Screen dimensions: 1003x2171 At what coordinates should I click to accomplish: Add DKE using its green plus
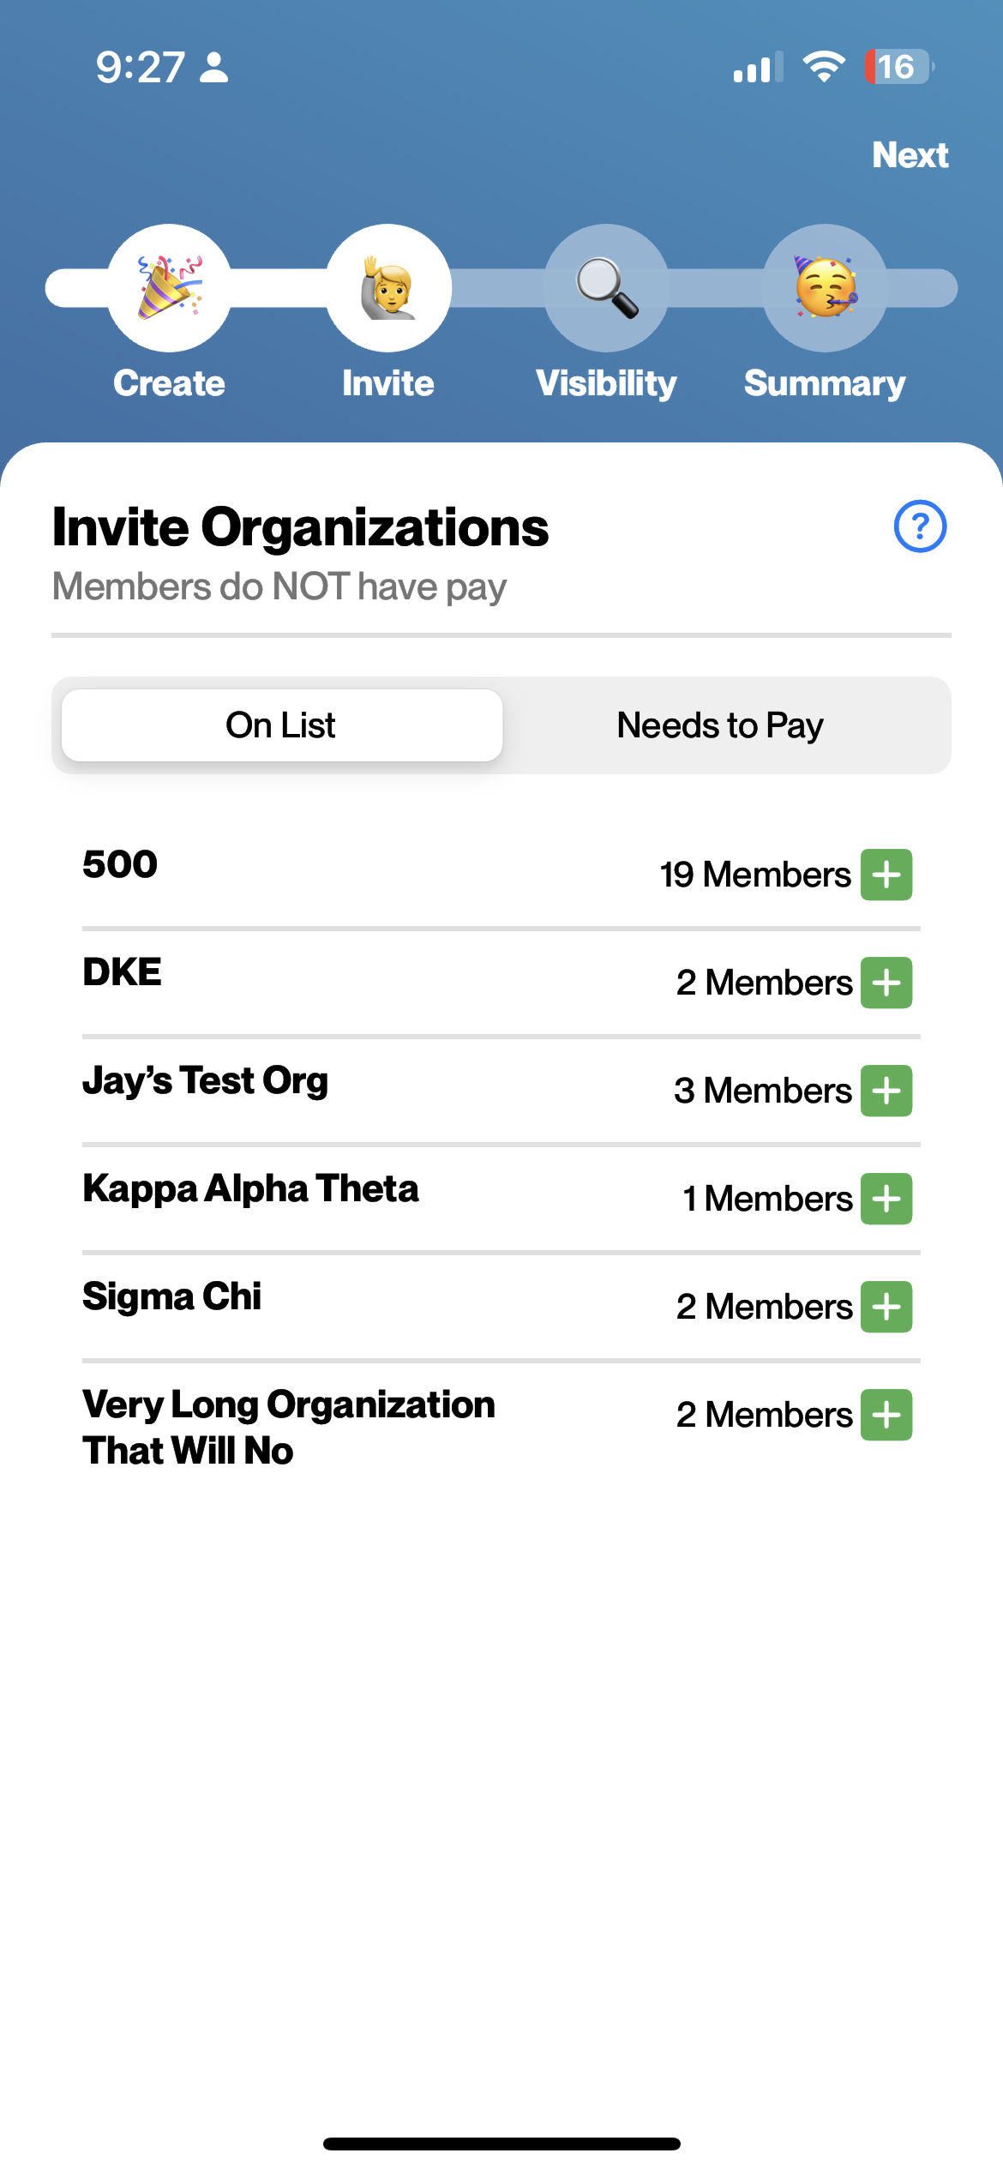[x=886, y=983]
